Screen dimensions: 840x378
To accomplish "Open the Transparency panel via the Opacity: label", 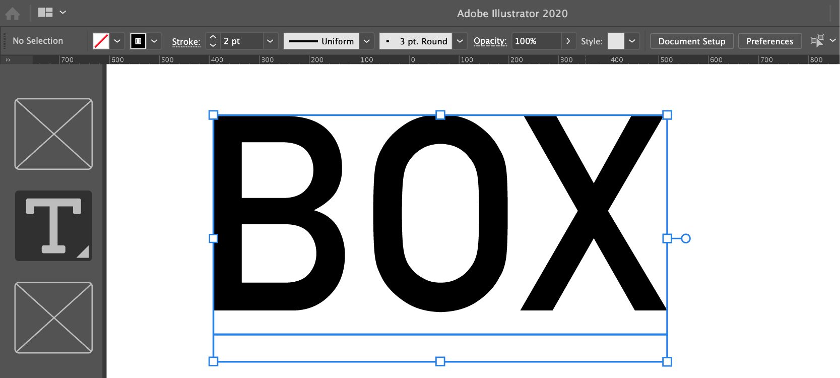I will pyautogui.click(x=490, y=41).
